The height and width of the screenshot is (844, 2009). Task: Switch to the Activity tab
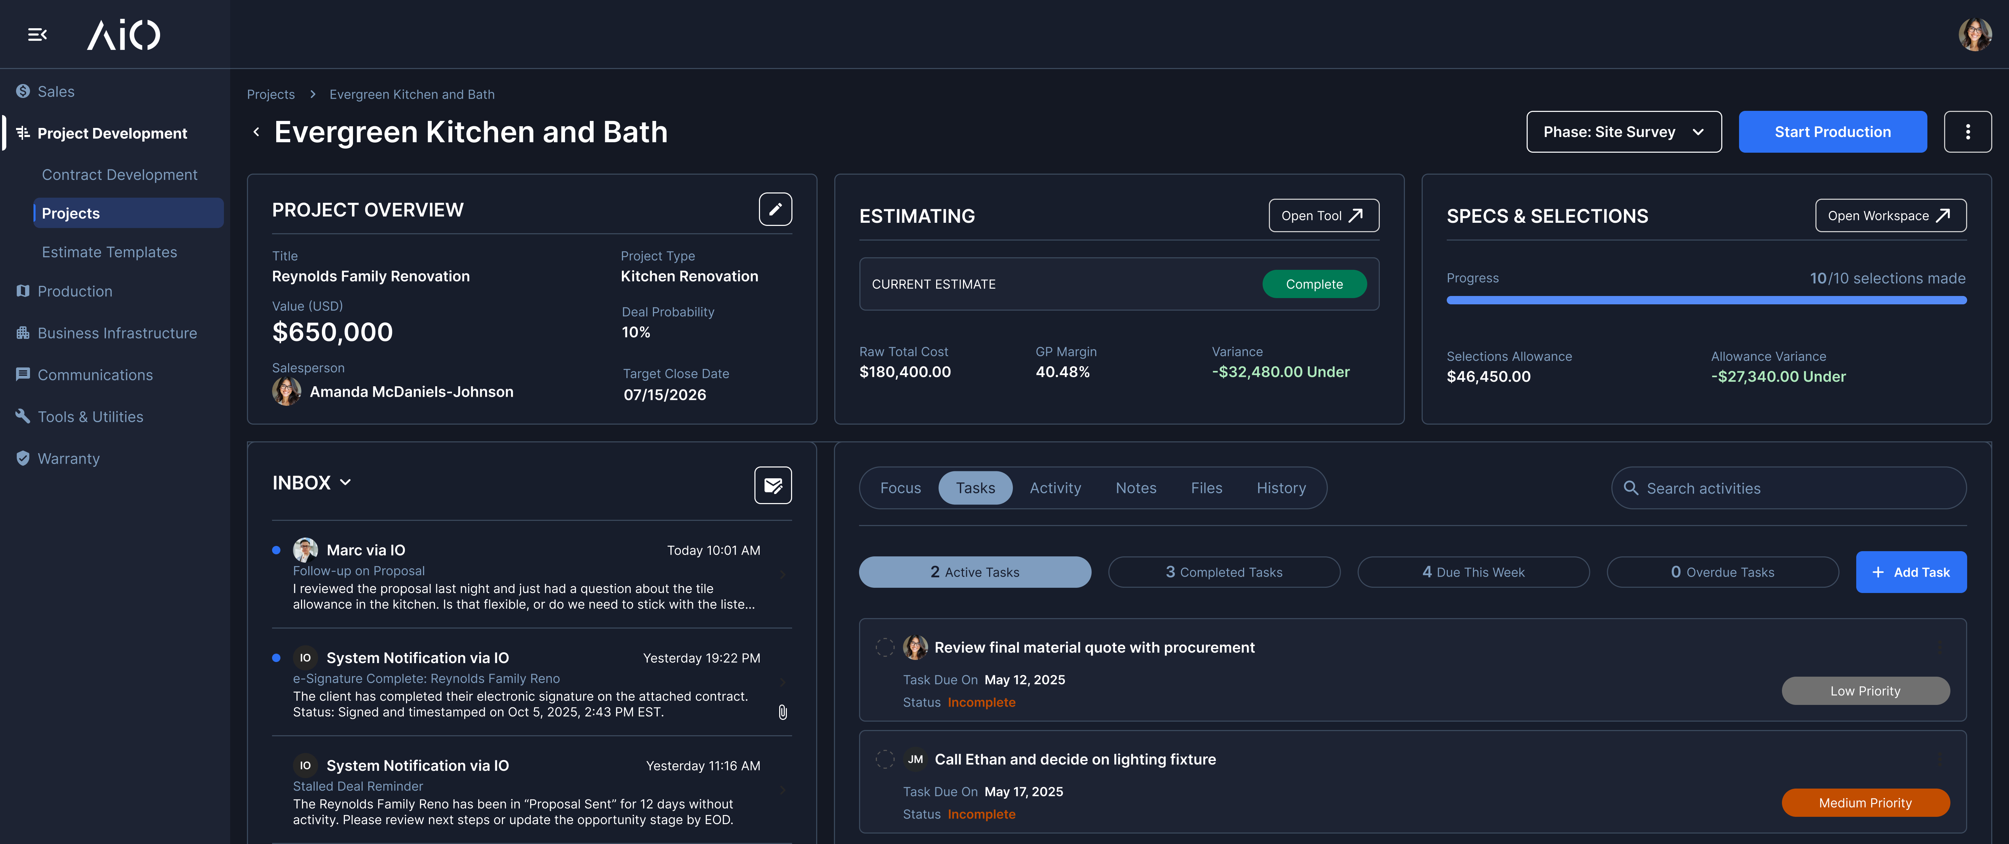pyautogui.click(x=1055, y=488)
